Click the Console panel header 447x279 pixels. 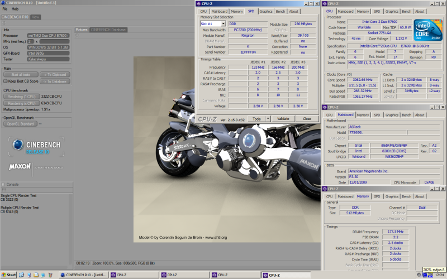(x=36, y=185)
